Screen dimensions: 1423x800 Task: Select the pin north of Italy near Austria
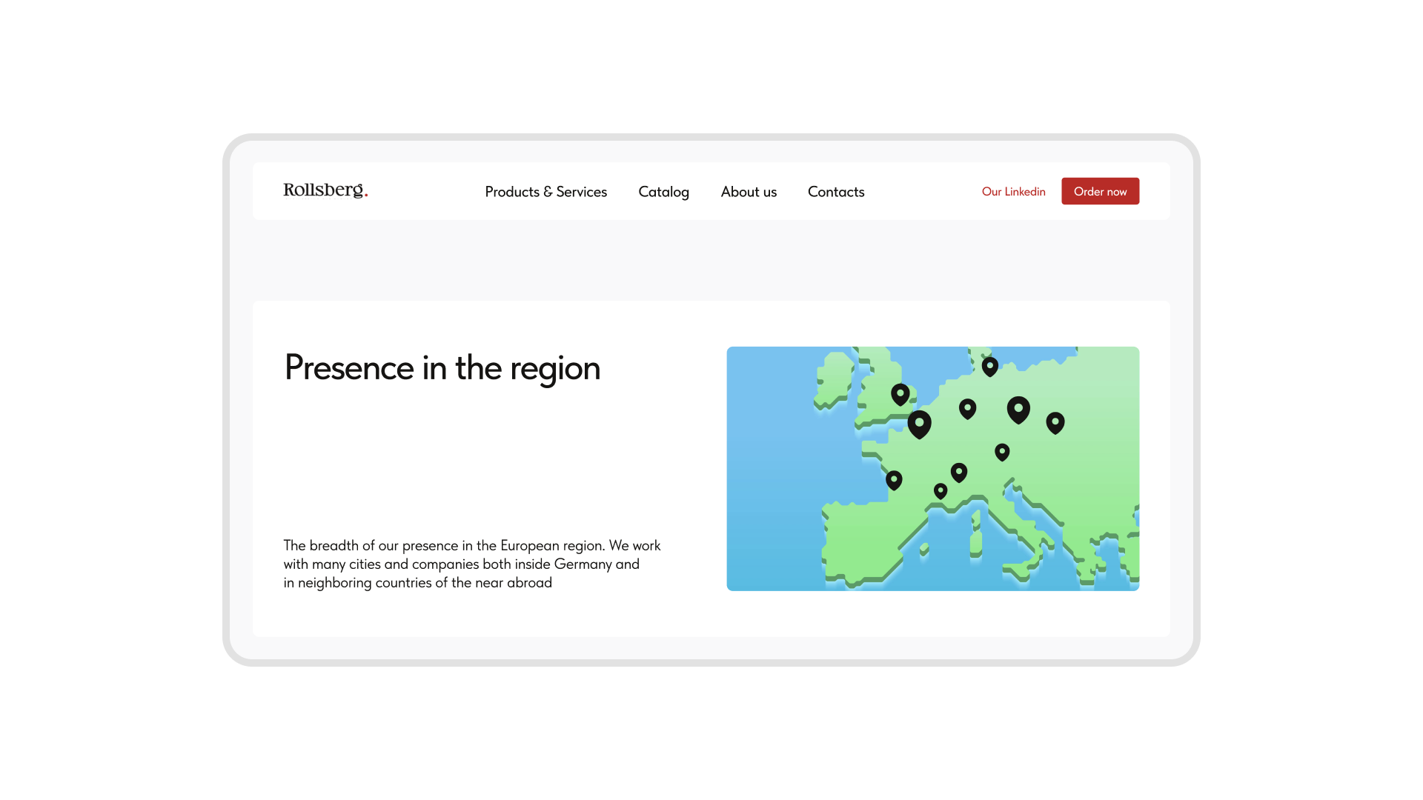tap(1002, 451)
